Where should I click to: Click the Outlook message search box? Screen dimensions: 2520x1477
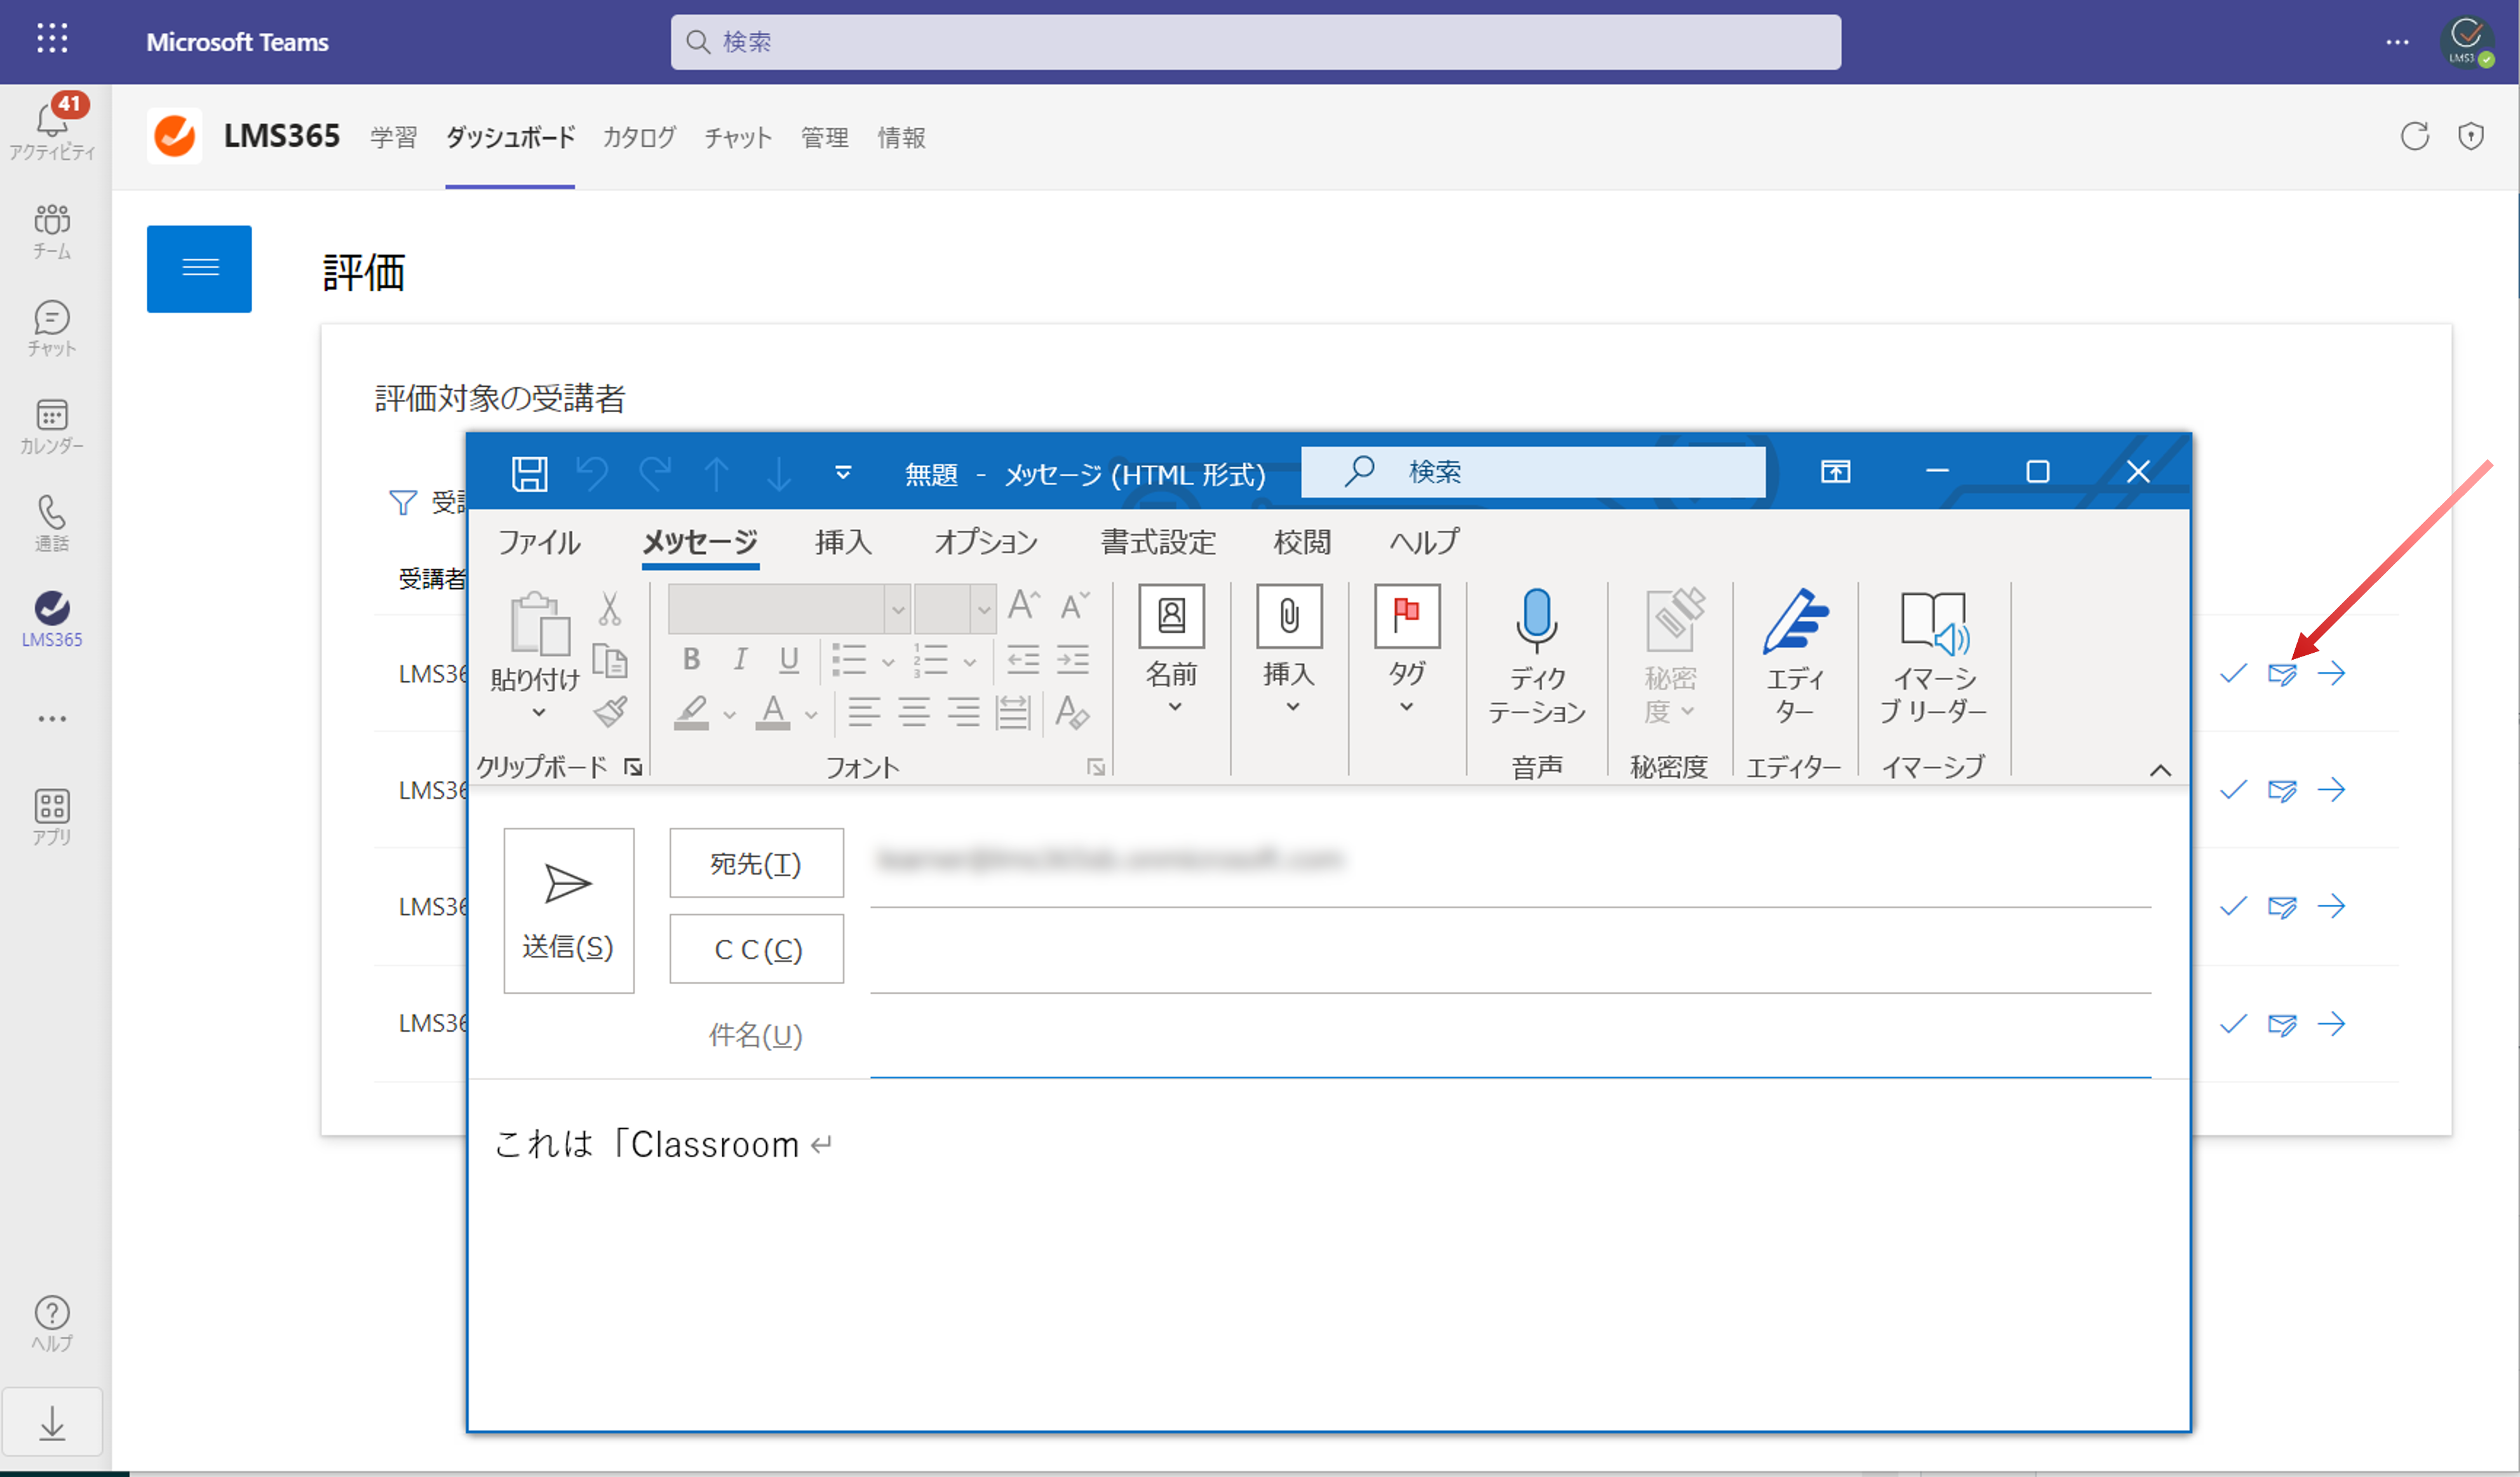1533,472
